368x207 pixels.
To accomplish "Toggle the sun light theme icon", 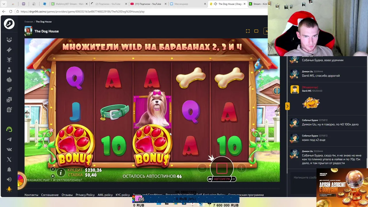I will coord(9,189).
